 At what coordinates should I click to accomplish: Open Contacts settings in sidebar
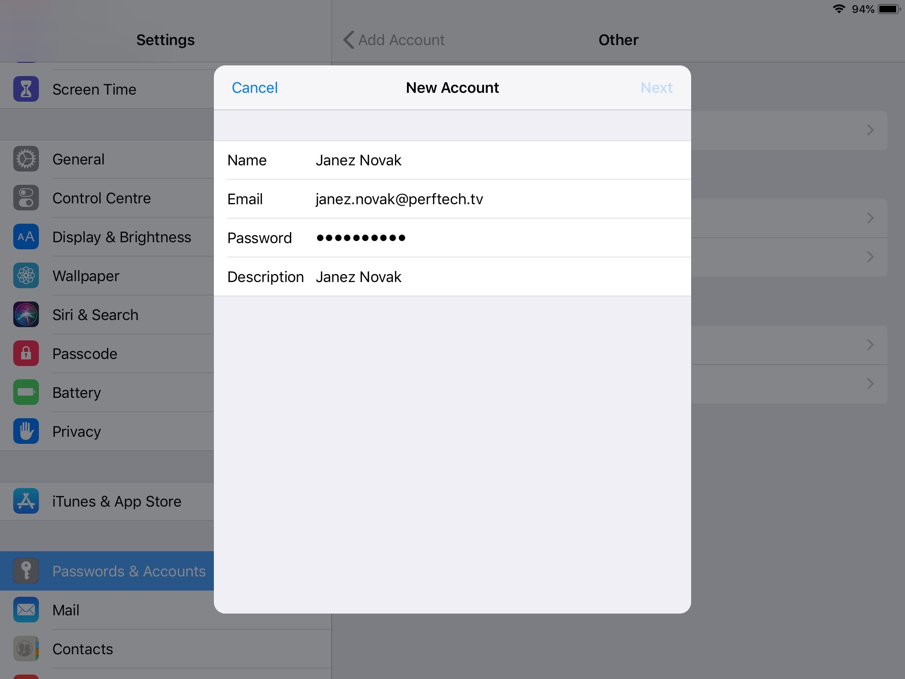click(x=166, y=649)
